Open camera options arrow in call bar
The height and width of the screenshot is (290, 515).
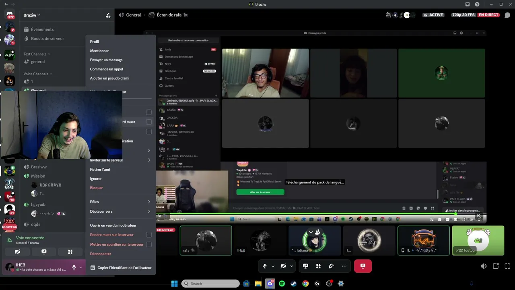coord(292,266)
